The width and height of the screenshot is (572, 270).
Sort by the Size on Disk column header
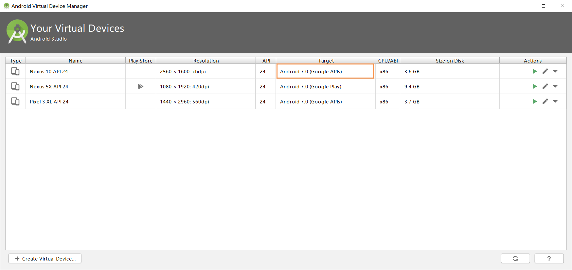click(x=450, y=61)
